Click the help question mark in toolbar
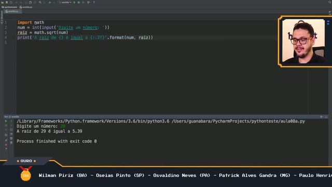 coord(94,3)
